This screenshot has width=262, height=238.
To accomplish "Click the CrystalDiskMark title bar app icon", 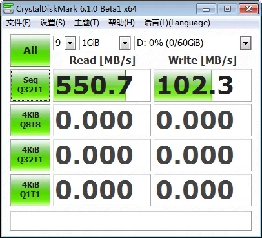I will (x=8, y=8).
